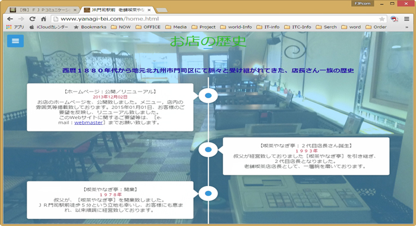Click the extension icon beside the star

coord(394,19)
